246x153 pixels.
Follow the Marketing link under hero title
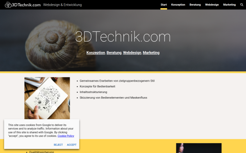pos(151,53)
